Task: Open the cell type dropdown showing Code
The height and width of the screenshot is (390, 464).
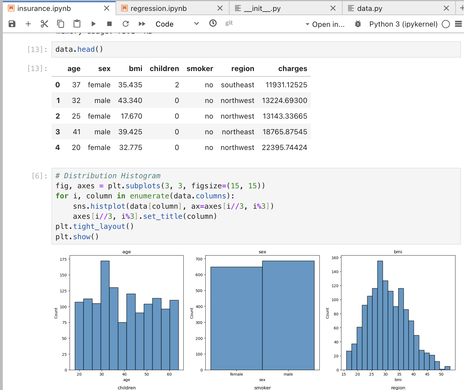Action: click(177, 24)
